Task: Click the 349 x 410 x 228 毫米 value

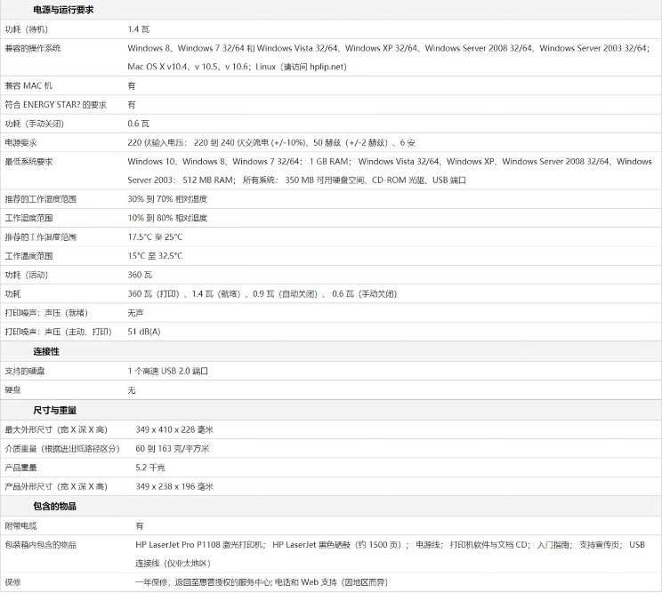Action: pyautogui.click(x=174, y=429)
